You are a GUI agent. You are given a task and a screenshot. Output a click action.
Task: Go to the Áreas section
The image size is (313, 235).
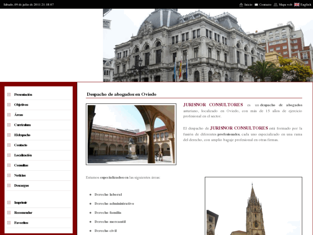19,115
